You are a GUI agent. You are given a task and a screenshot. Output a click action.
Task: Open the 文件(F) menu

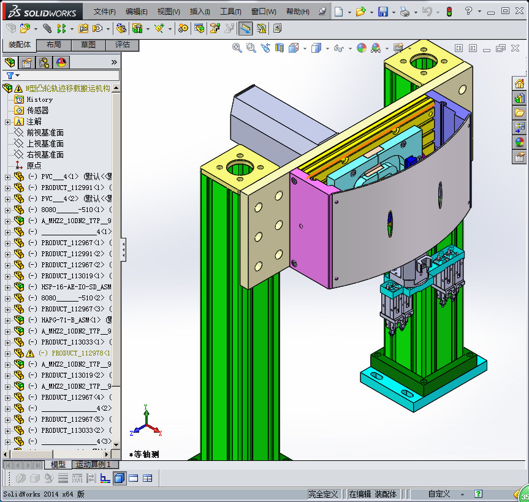(105, 12)
